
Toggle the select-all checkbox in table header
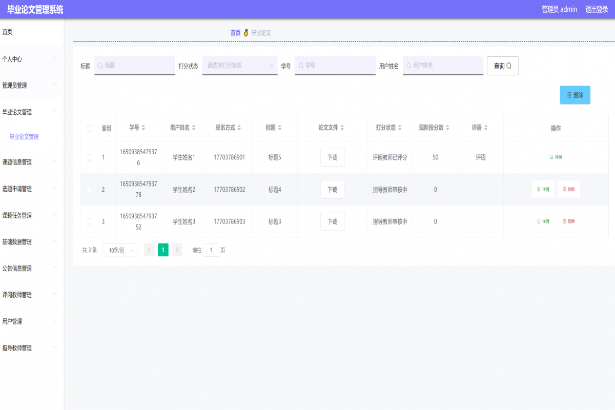[x=89, y=128]
